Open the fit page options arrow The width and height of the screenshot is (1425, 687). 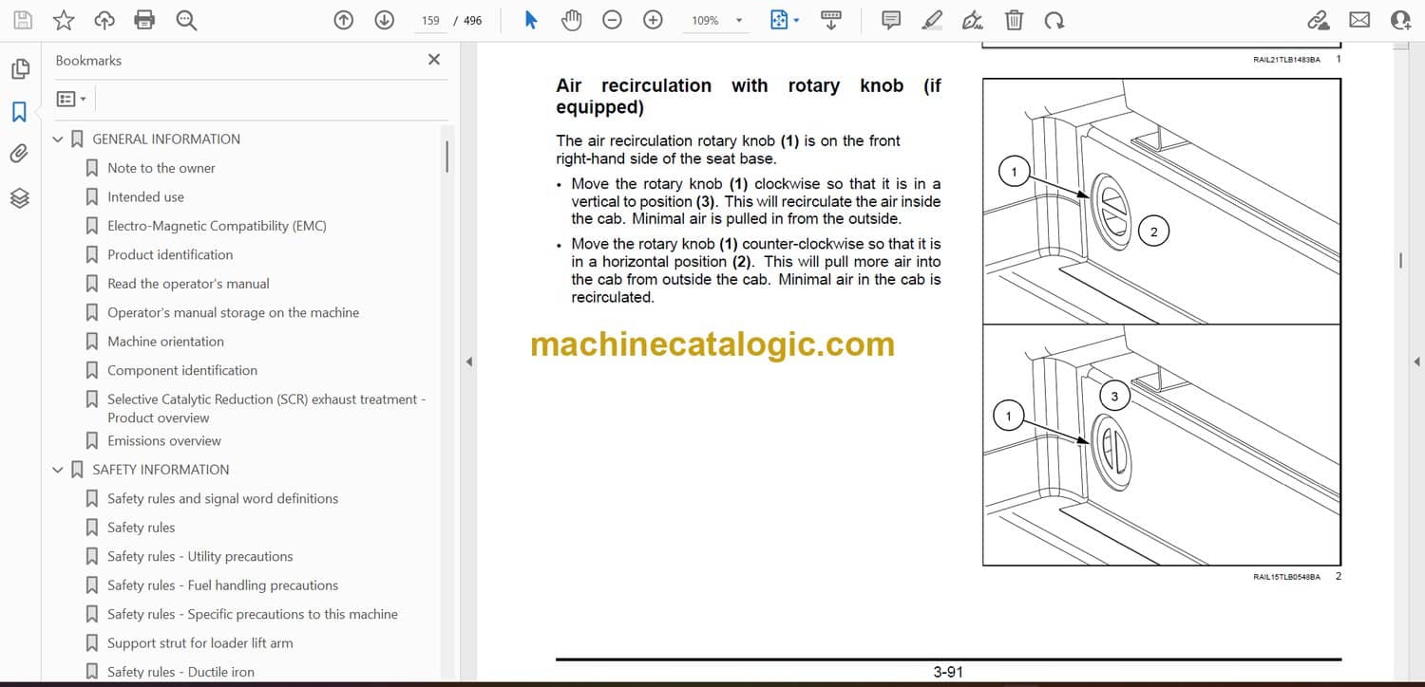click(796, 20)
